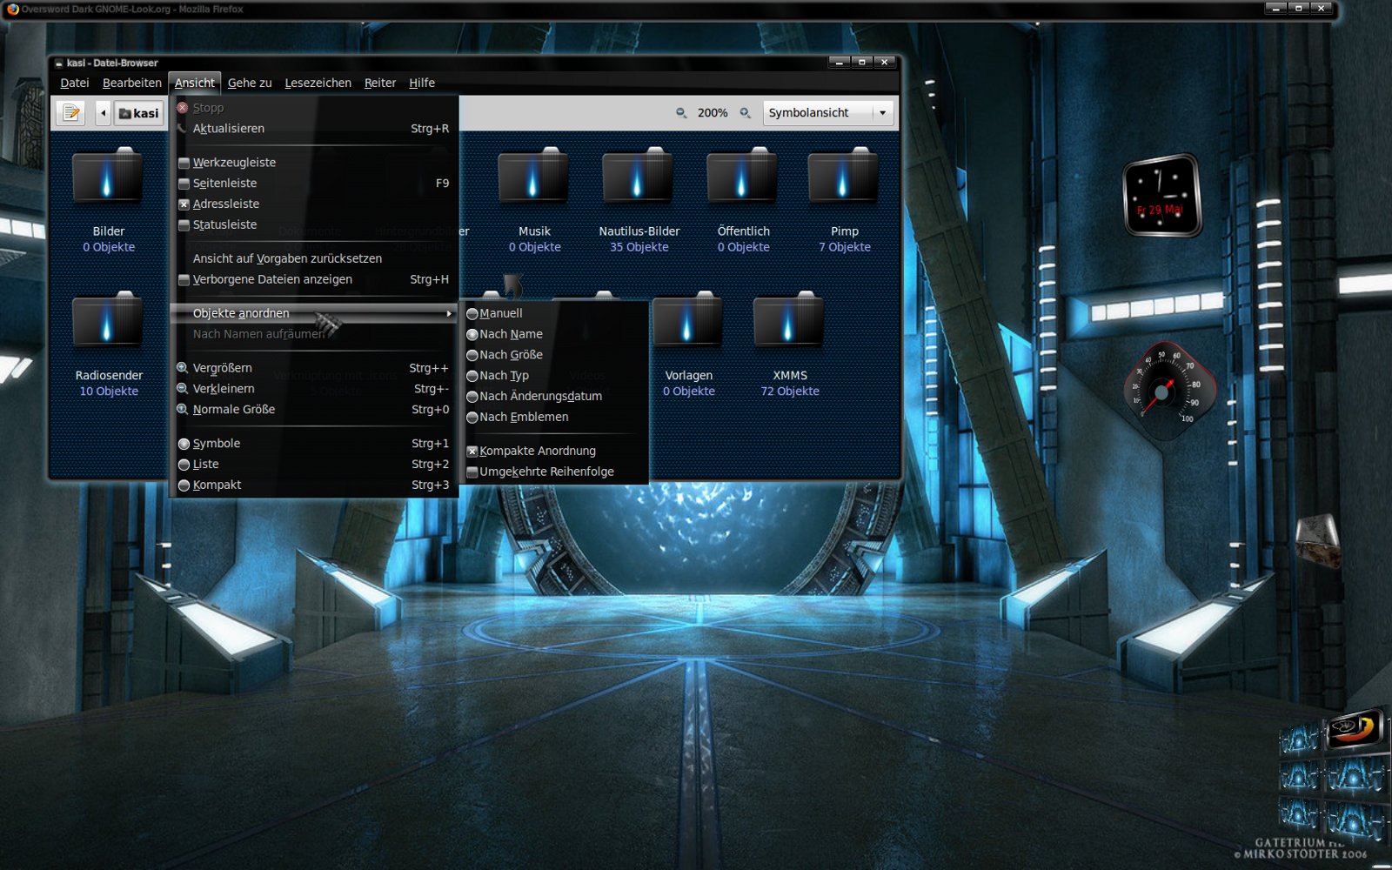The height and width of the screenshot is (870, 1392).
Task: Expand the Objekte anordnen submenu
Action: tap(314, 313)
